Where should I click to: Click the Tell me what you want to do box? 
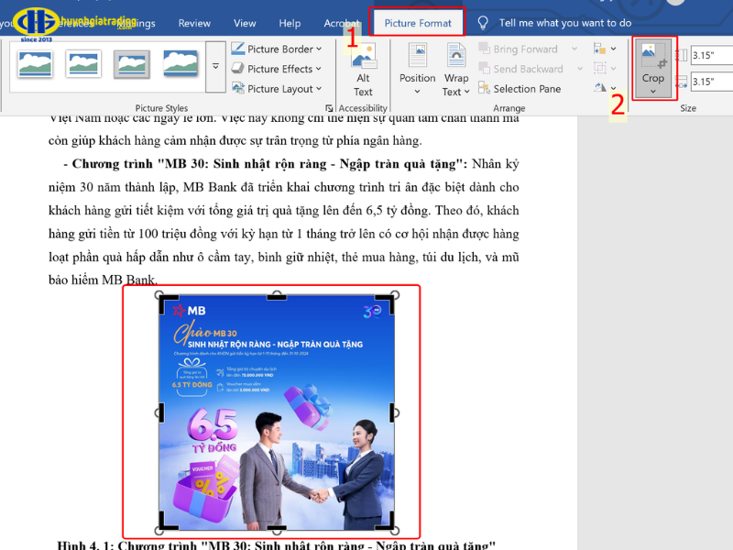pos(564,23)
